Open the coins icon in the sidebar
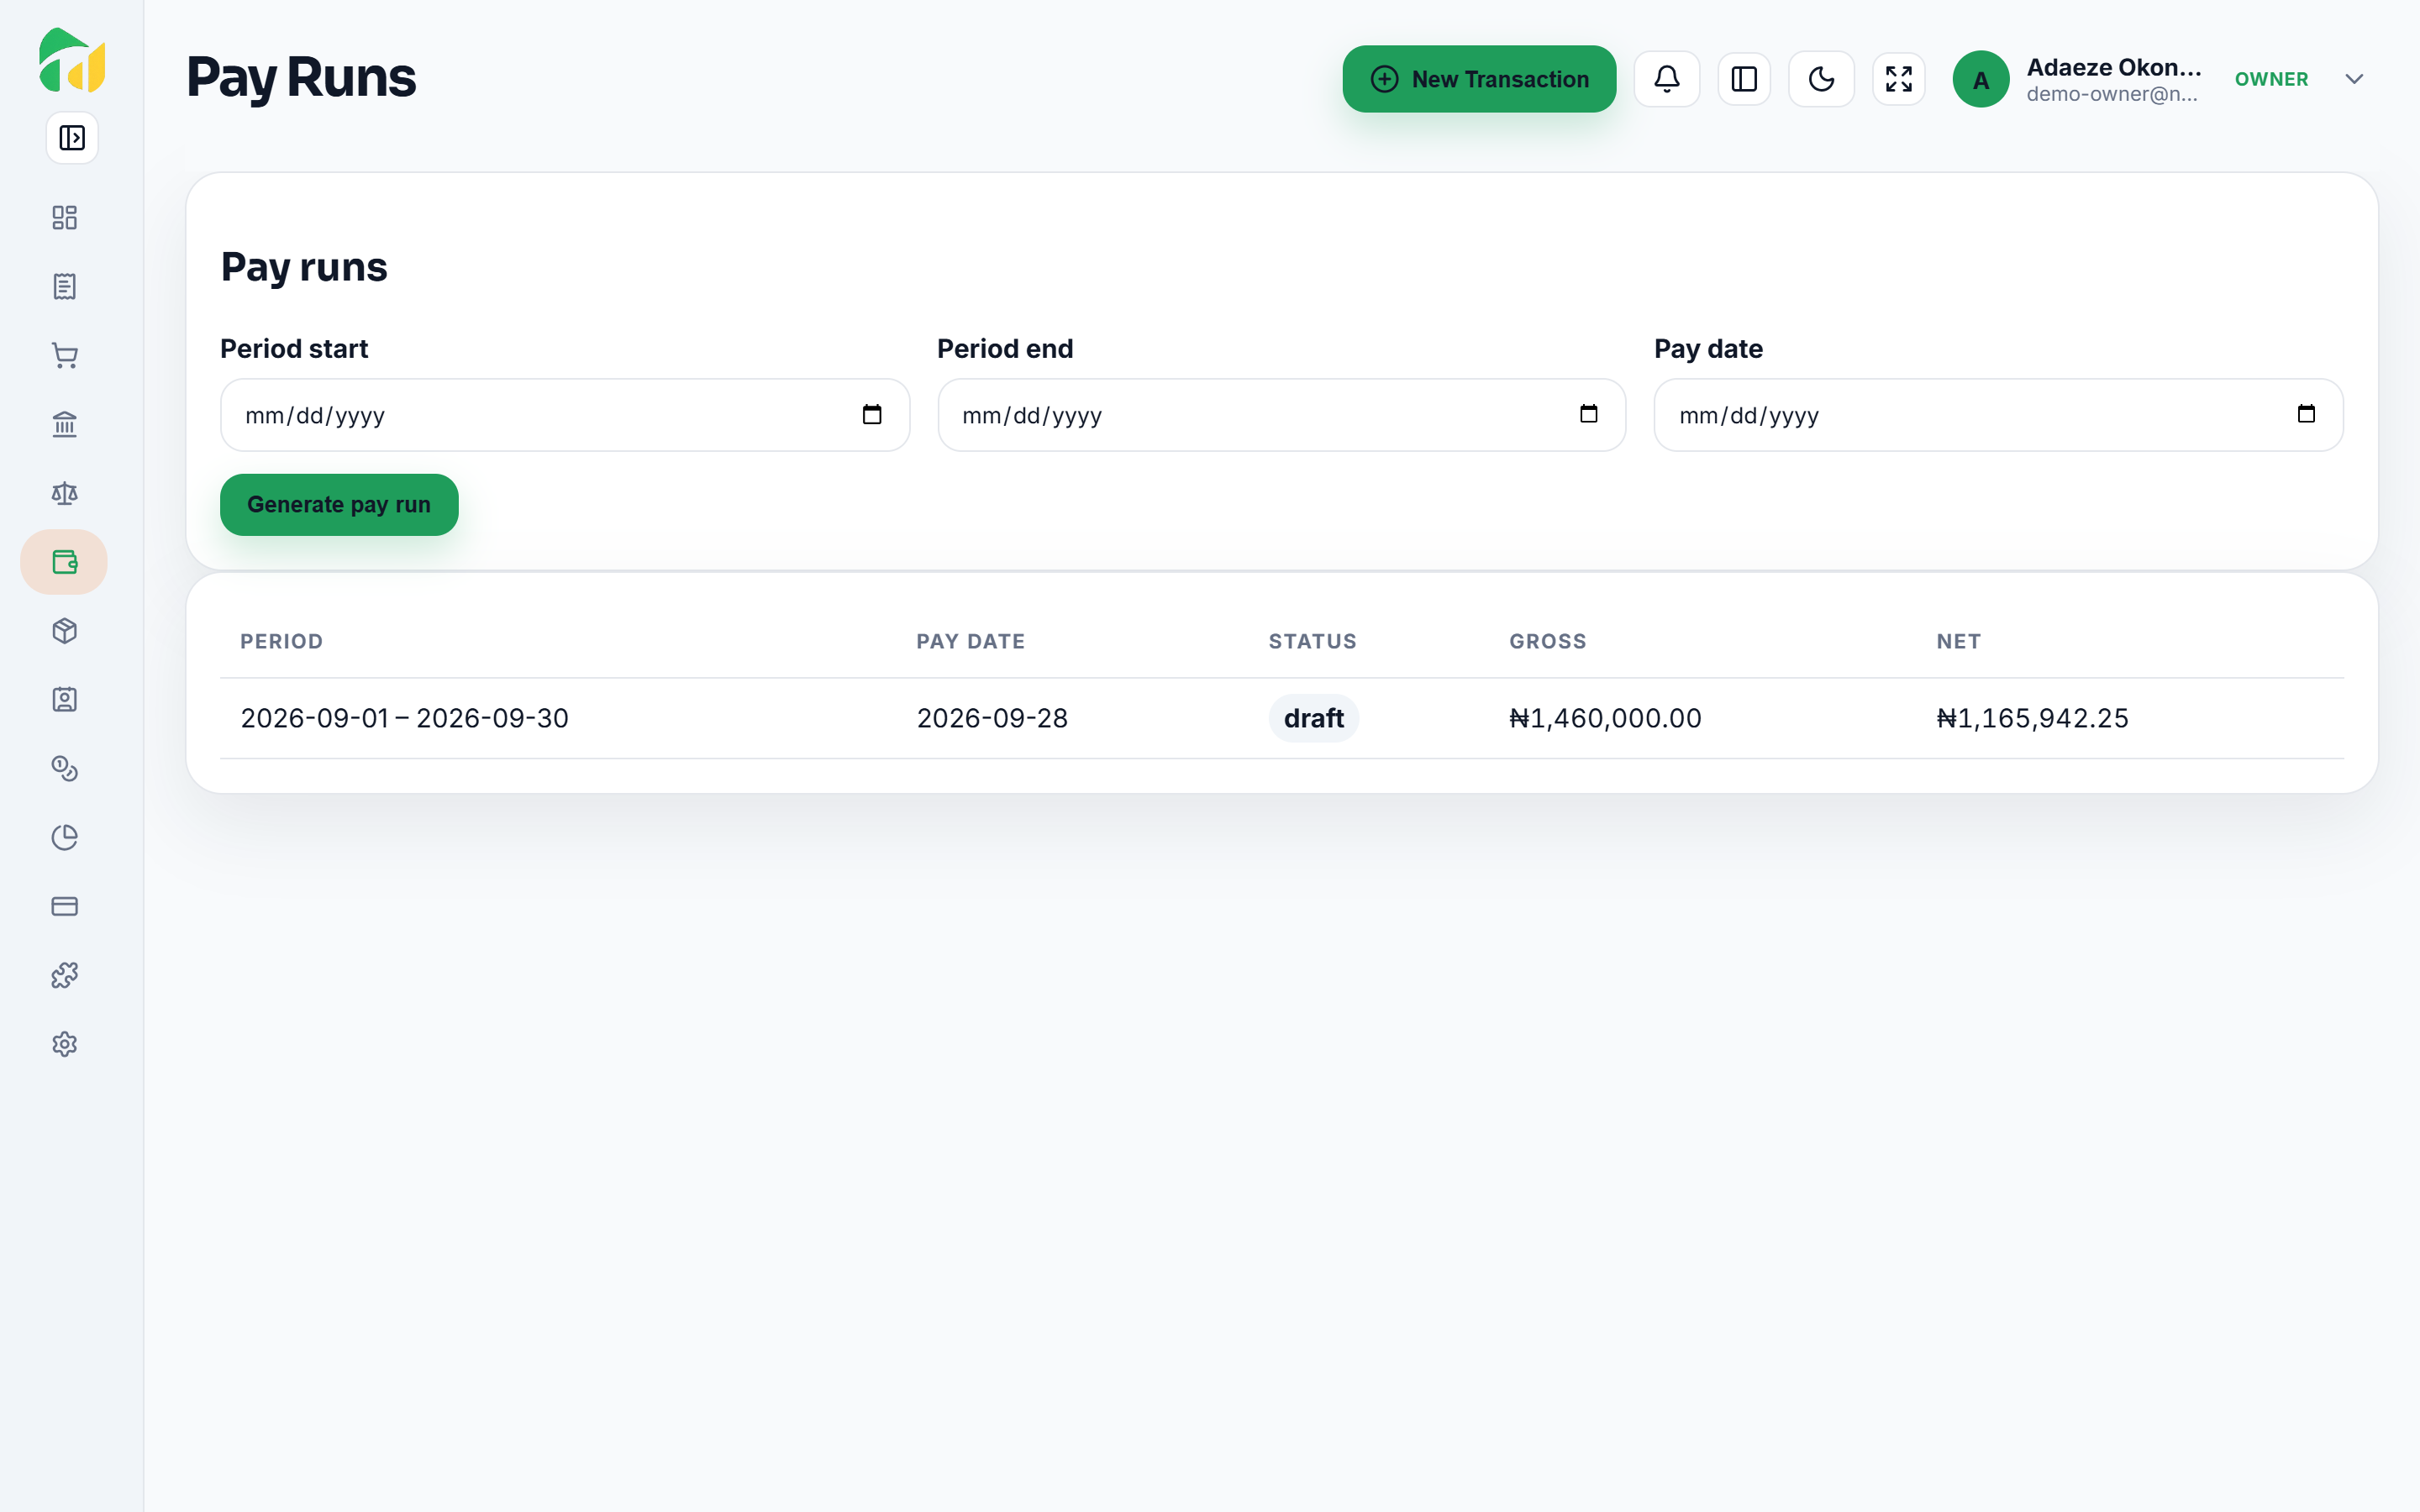This screenshot has height=1512, width=2420. pyautogui.click(x=65, y=769)
